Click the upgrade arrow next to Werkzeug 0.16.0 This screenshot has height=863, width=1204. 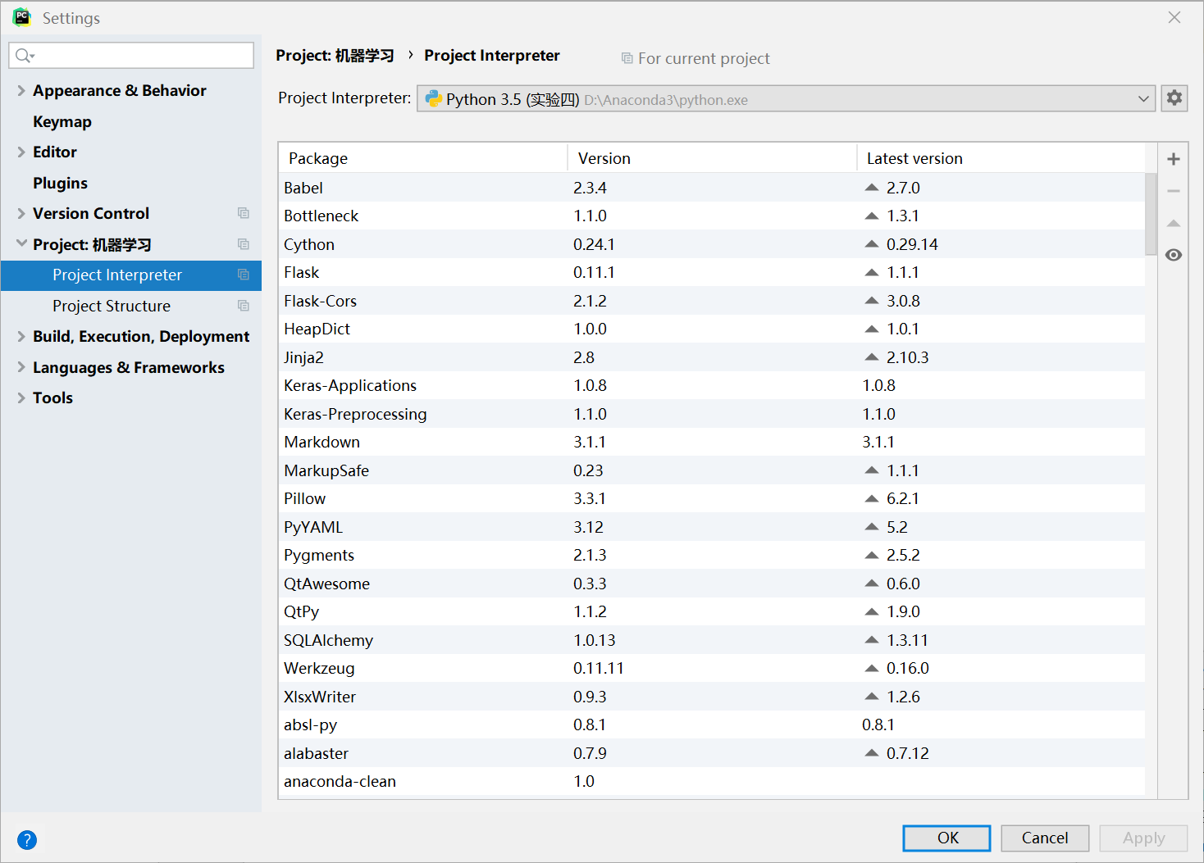pyautogui.click(x=872, y=668)
